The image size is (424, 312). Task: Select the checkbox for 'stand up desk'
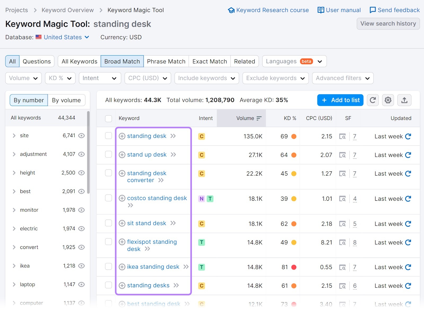pos(109,155)
